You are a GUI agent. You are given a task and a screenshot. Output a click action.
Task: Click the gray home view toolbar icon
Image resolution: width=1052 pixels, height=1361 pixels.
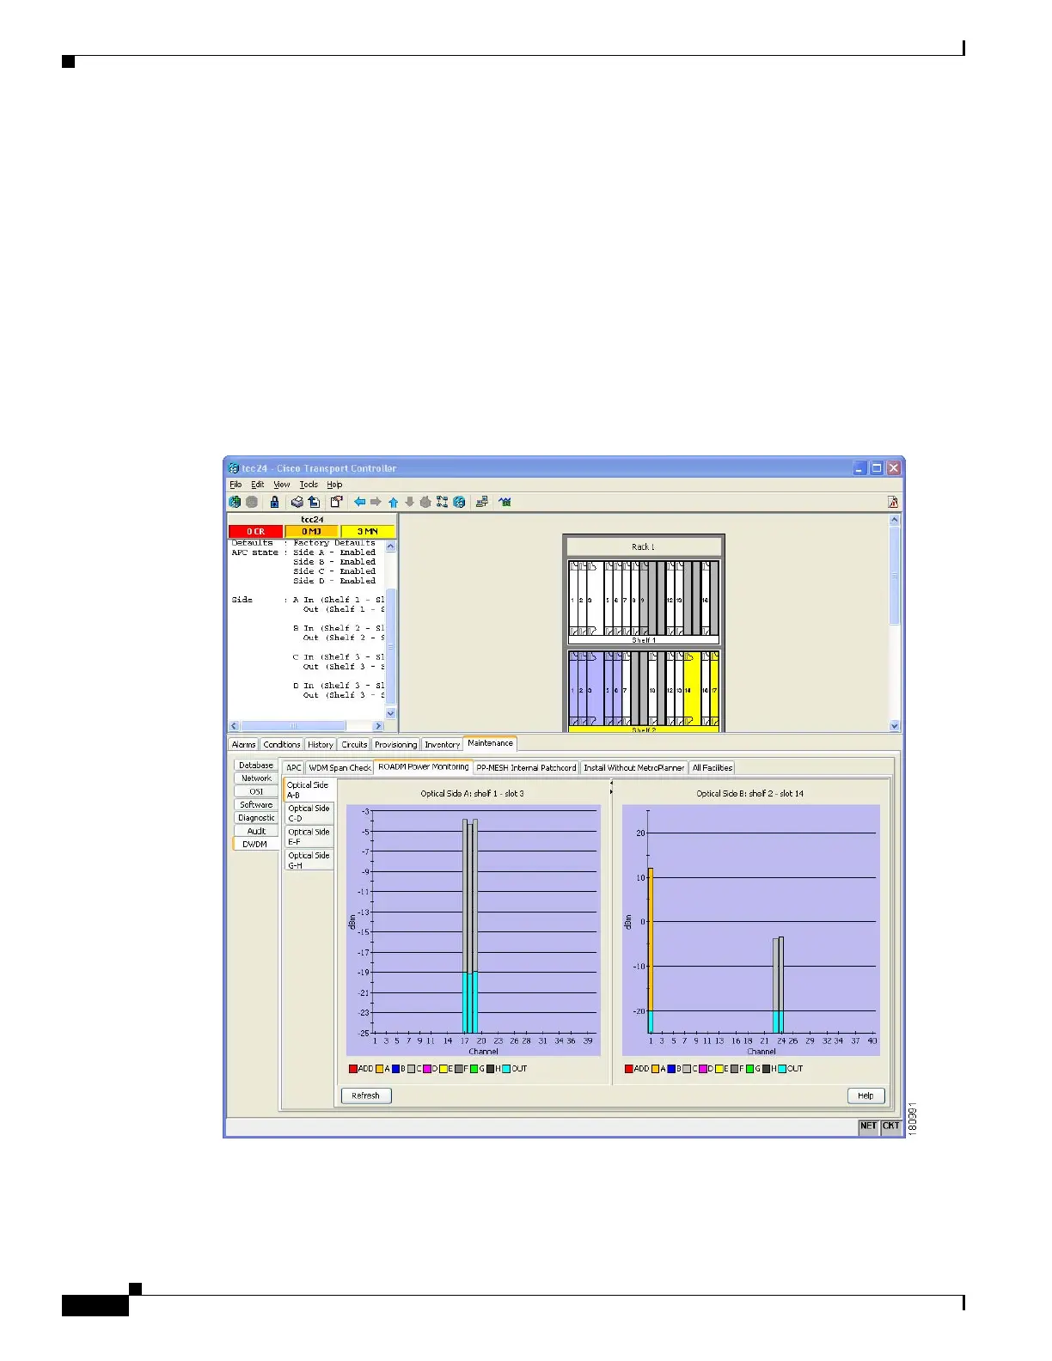tap(425, 502)
